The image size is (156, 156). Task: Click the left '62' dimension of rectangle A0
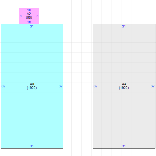coord(3,86)
